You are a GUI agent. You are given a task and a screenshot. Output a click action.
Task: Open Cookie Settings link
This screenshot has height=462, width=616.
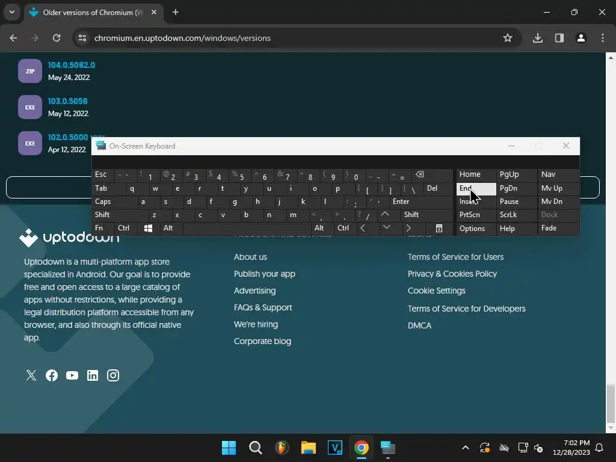(437, 291)
